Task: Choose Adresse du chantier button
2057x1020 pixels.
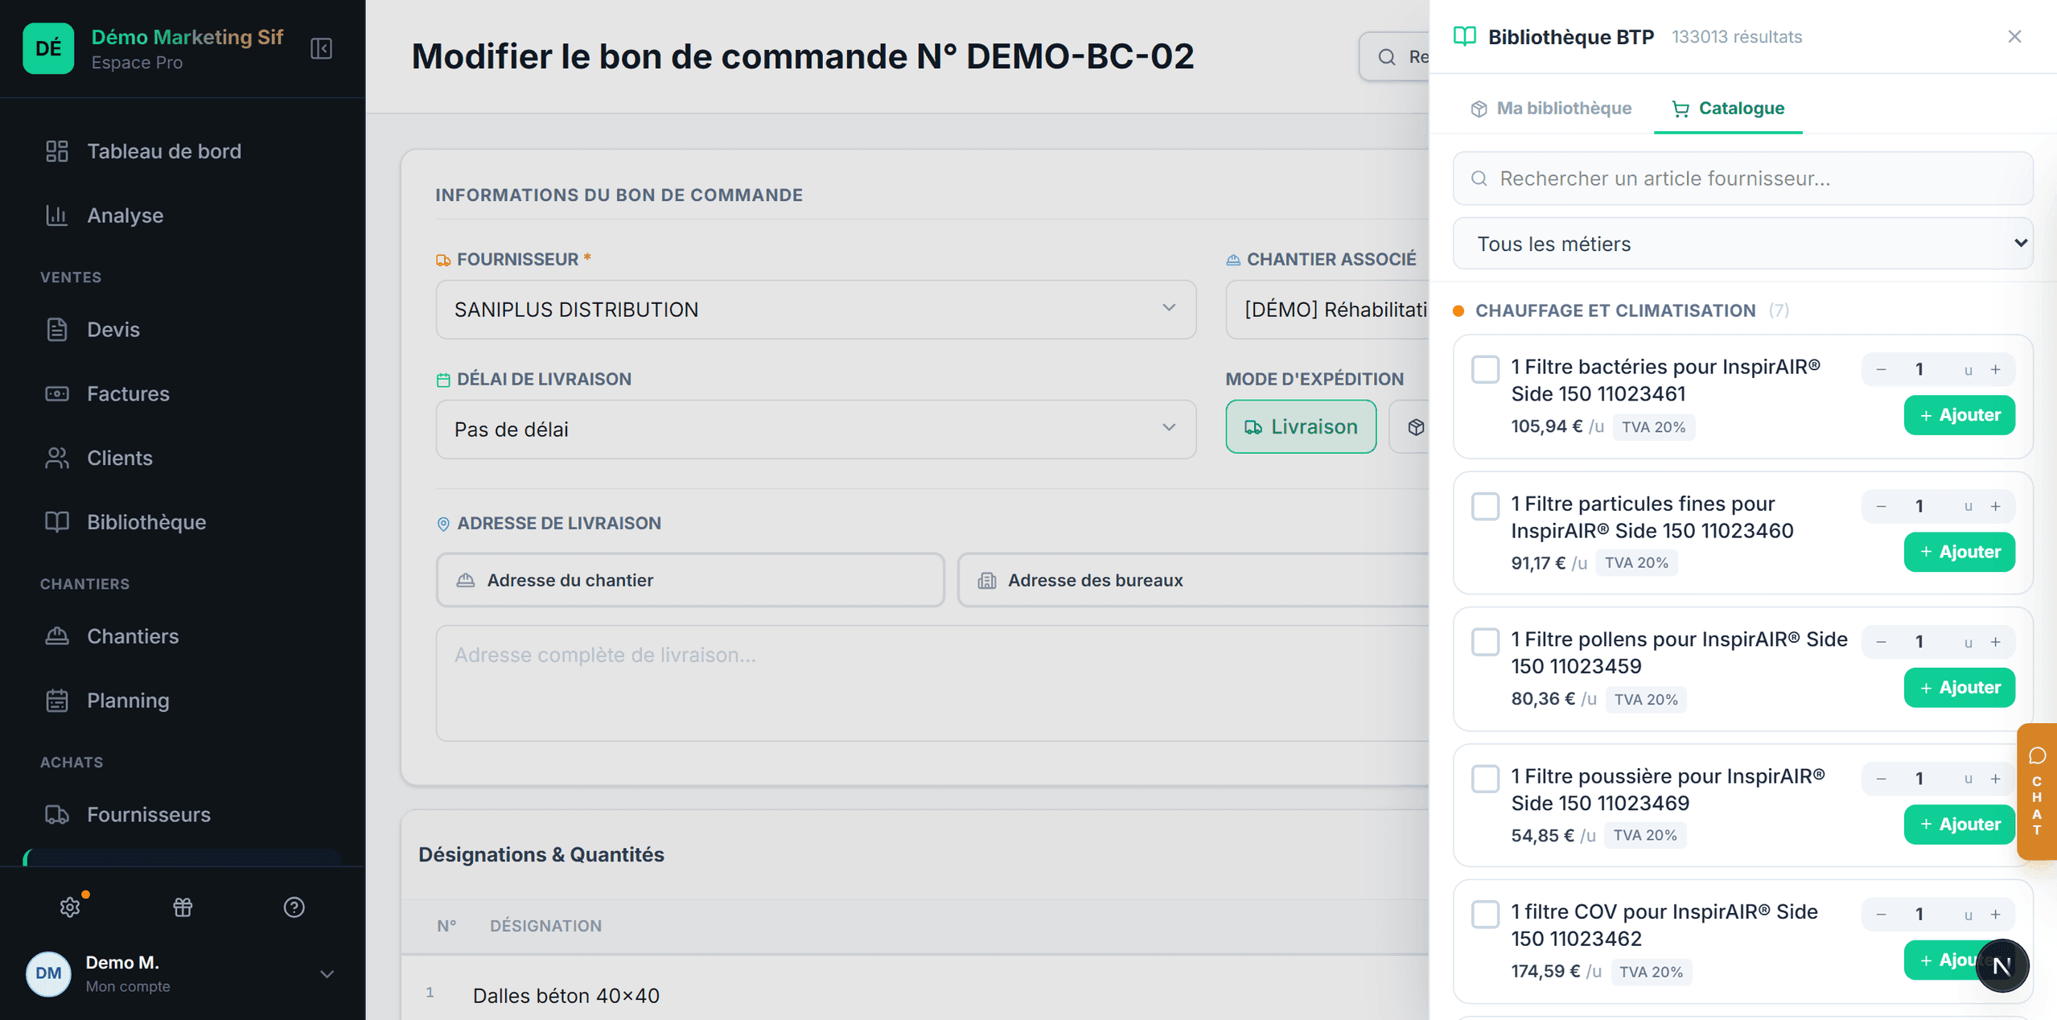Action: [x=690, y=580]
